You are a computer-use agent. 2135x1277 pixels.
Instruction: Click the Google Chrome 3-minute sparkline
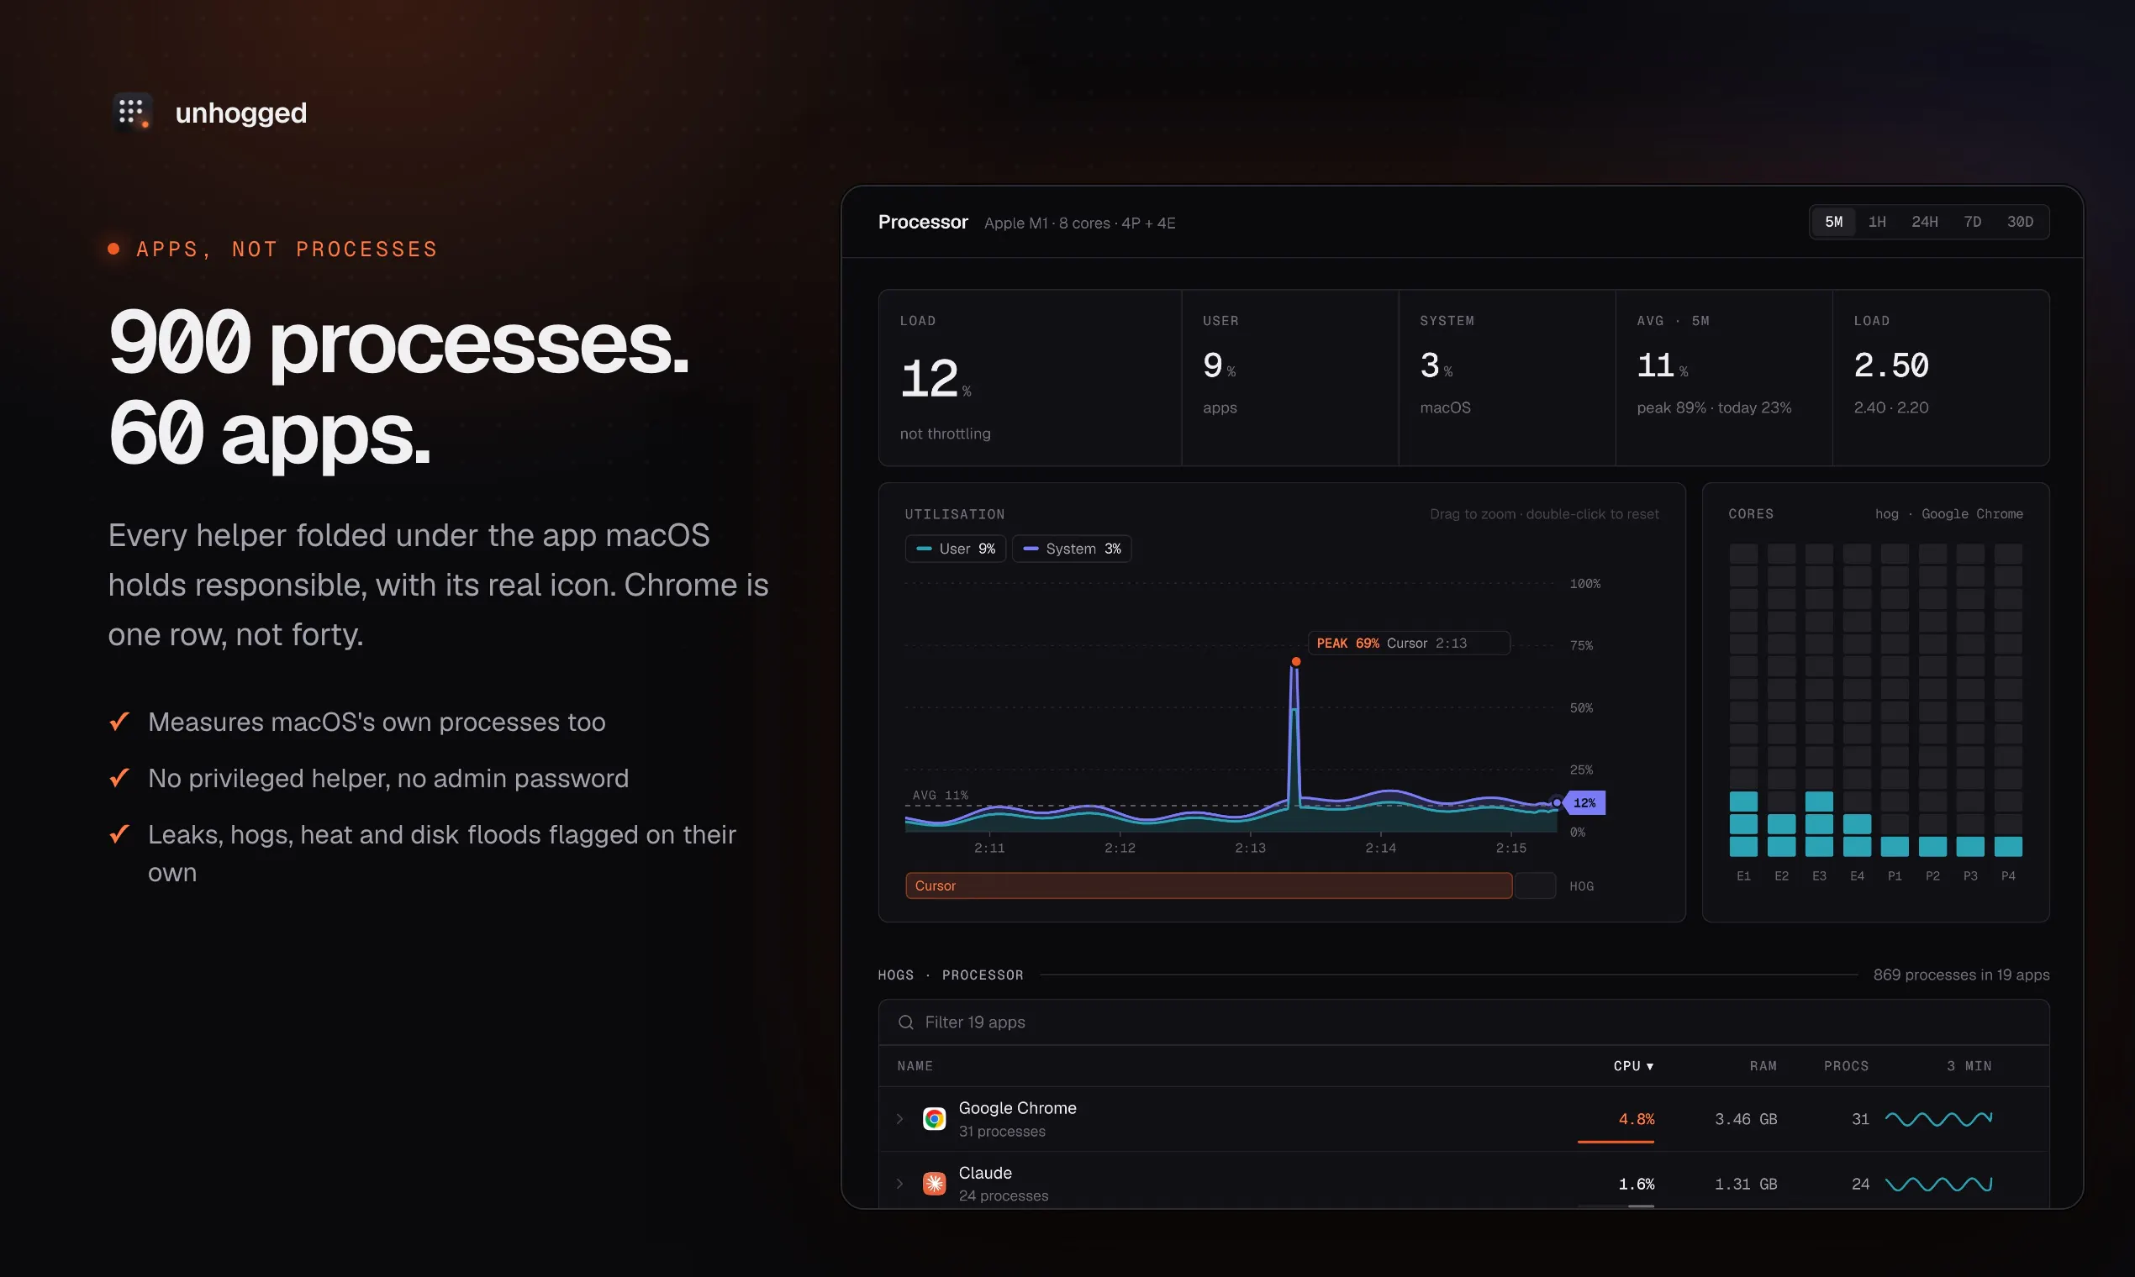pyautogui.click(x=1938, y=1119)
